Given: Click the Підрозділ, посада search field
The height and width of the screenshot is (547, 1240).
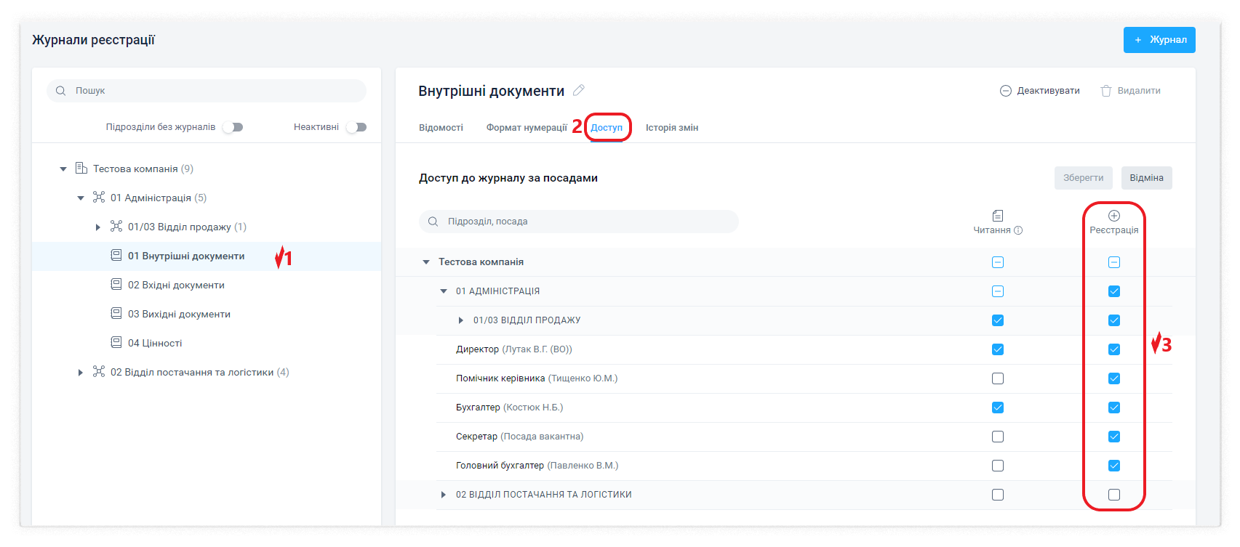Looking at the screenshot, I should click(578, 222).
